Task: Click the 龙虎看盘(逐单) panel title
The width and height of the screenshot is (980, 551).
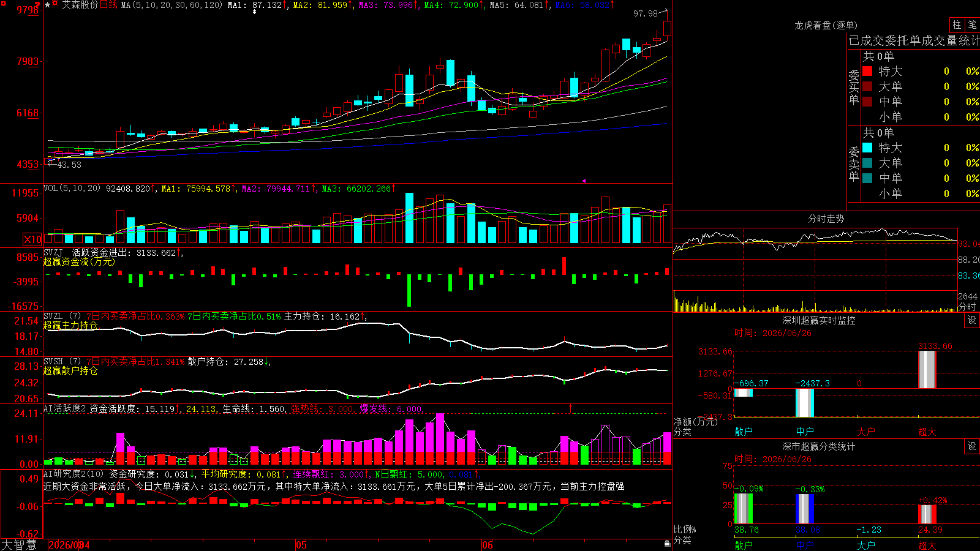Action: click(x=826, y=25)
